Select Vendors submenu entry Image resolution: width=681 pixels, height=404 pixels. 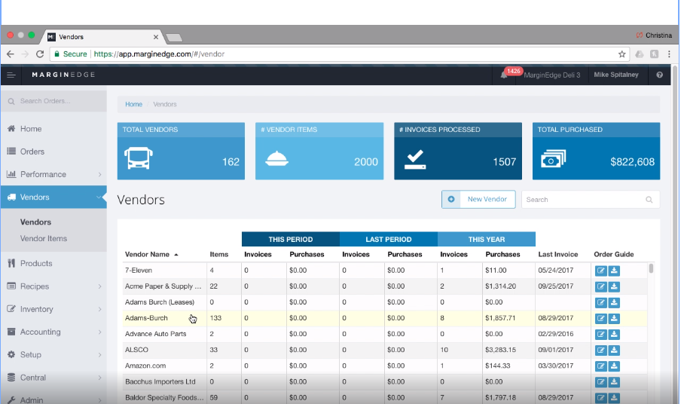35,222
